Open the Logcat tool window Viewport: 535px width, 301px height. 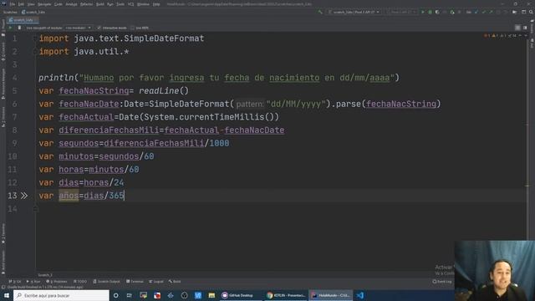[156, 282]
